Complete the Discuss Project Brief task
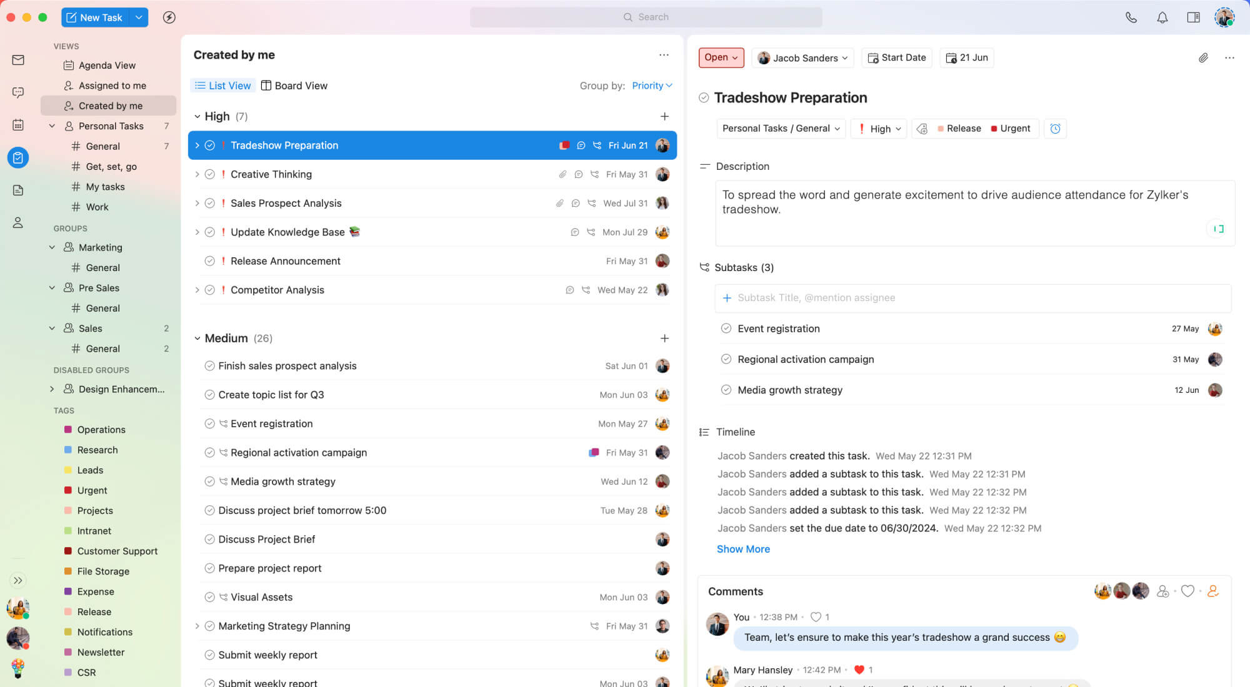The height and width of the screenshot is (687, 1250). click(x=210, y=540)
